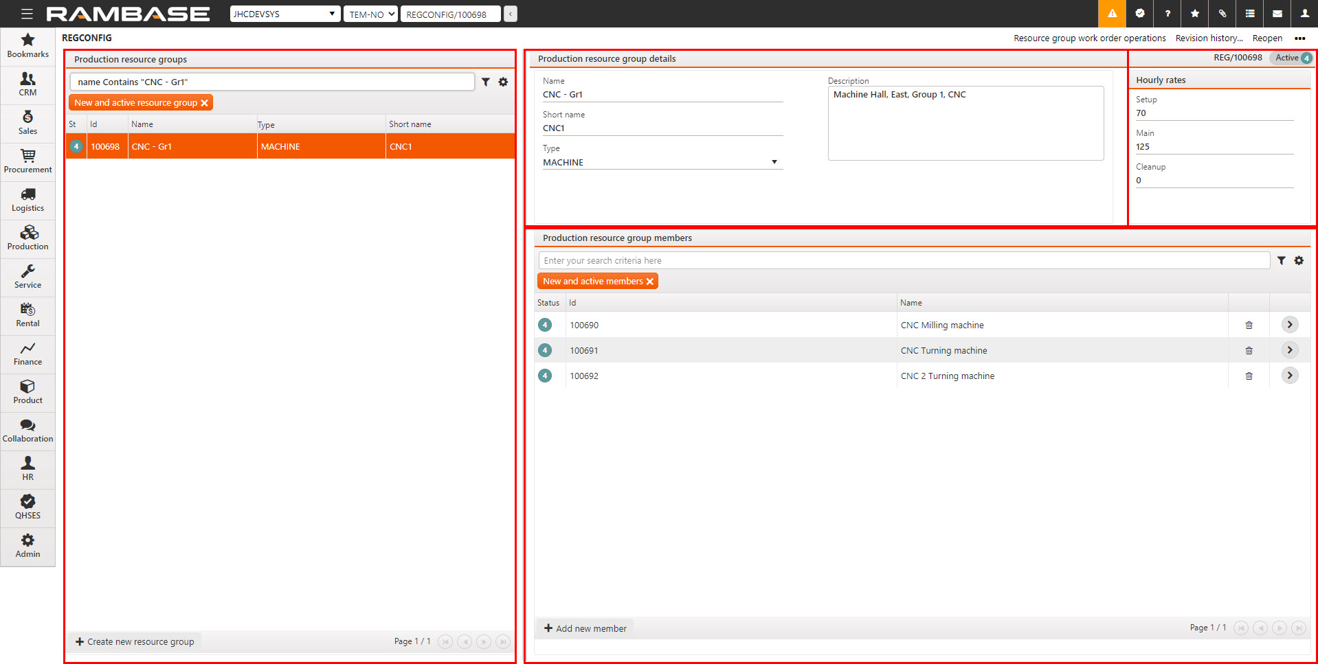This screenshot has width=1318, height=664.
Task: Open Resource group work order operations
Action: 1089,38
